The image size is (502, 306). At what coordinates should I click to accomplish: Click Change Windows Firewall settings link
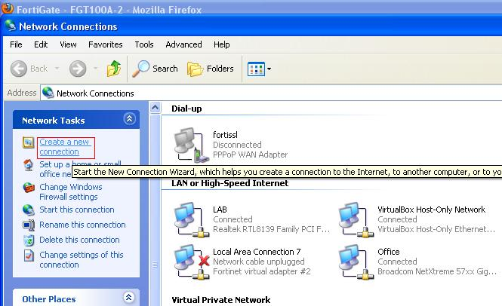click(x=71, y=192)
